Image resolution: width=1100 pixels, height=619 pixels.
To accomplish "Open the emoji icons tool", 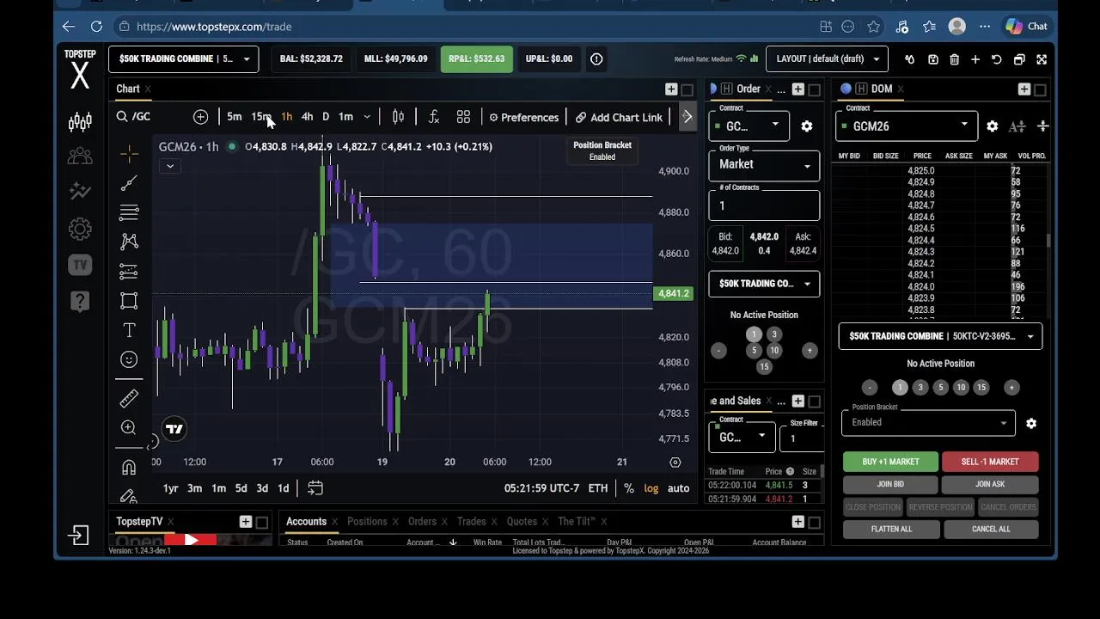I will click(129, 359).
